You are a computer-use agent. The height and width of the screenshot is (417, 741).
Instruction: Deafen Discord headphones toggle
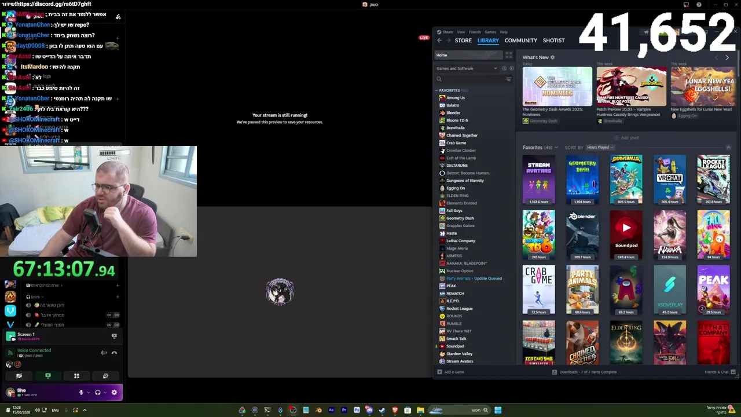[x=98, y=393]
